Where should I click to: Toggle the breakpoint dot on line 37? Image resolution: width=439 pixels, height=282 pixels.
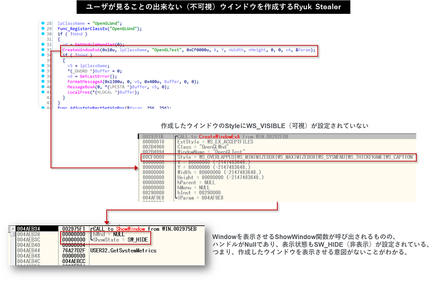click(43, 71)
